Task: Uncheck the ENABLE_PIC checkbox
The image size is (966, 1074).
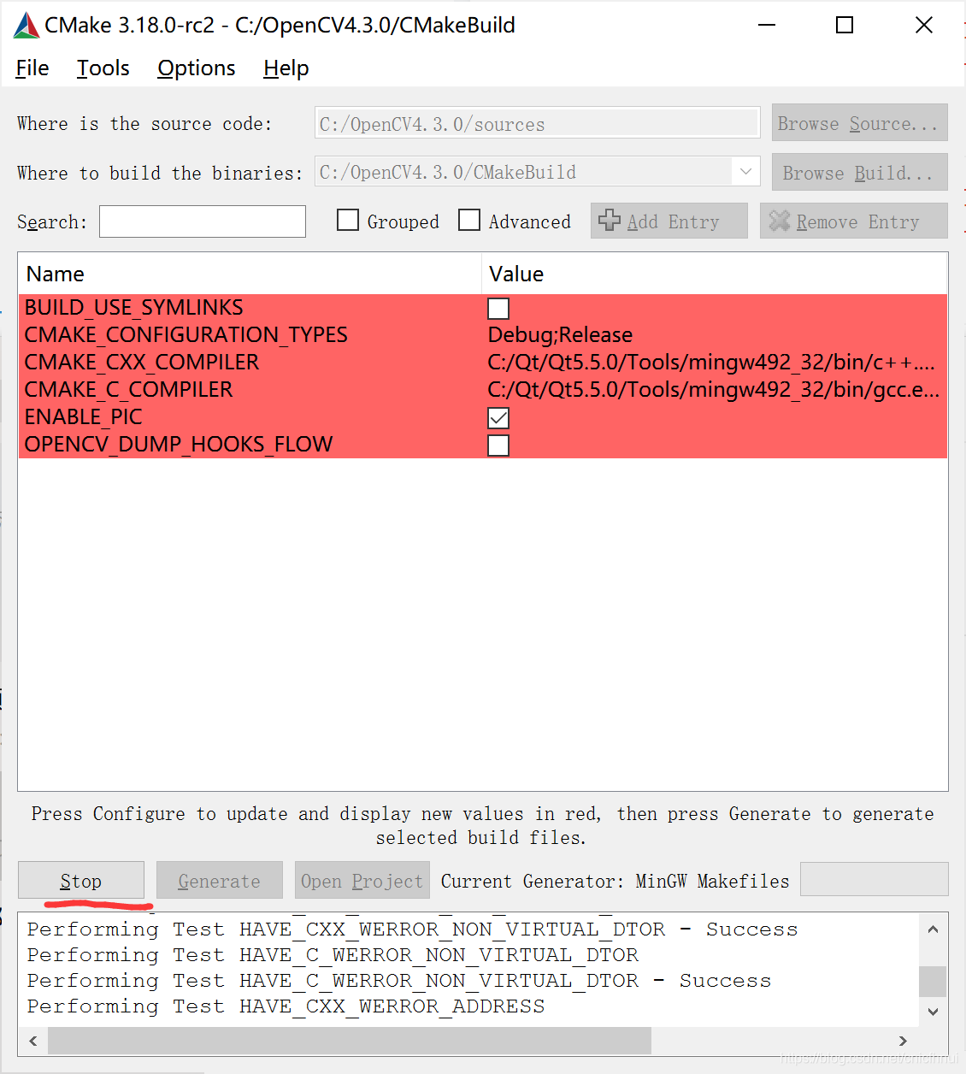Action: pyautogui.click(x=498, y=418)
